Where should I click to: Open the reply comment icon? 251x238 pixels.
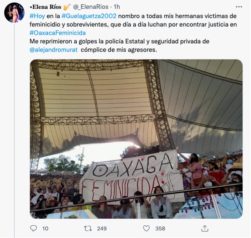[x=33, y=228]
